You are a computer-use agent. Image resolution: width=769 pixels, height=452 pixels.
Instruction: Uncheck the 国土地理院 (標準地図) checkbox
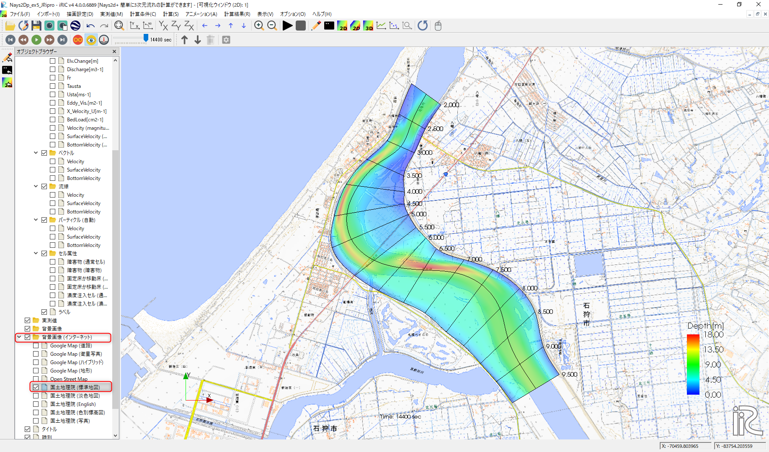click(36, 388)
